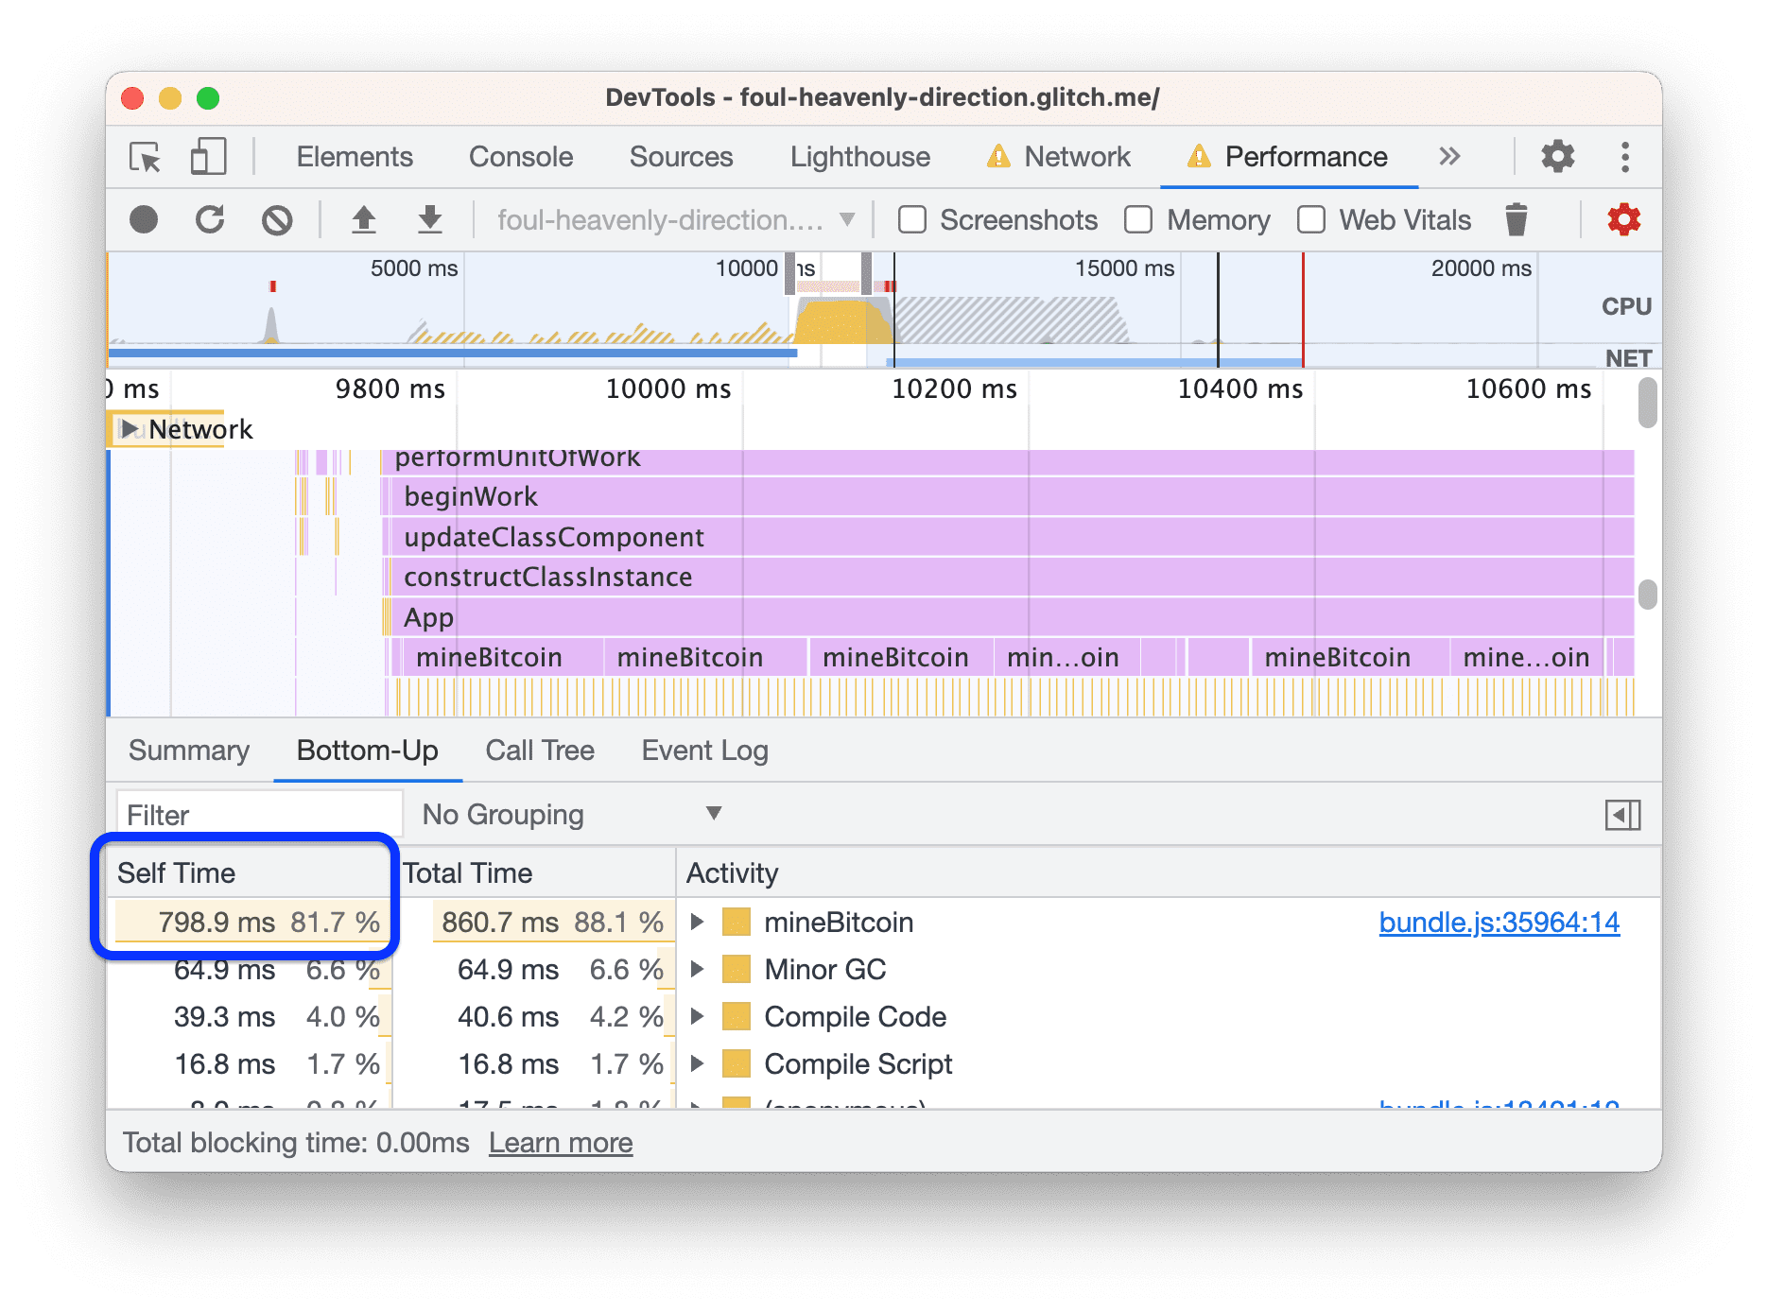
Task: Click the left overview selection handle
Action: tap(790, 273)
